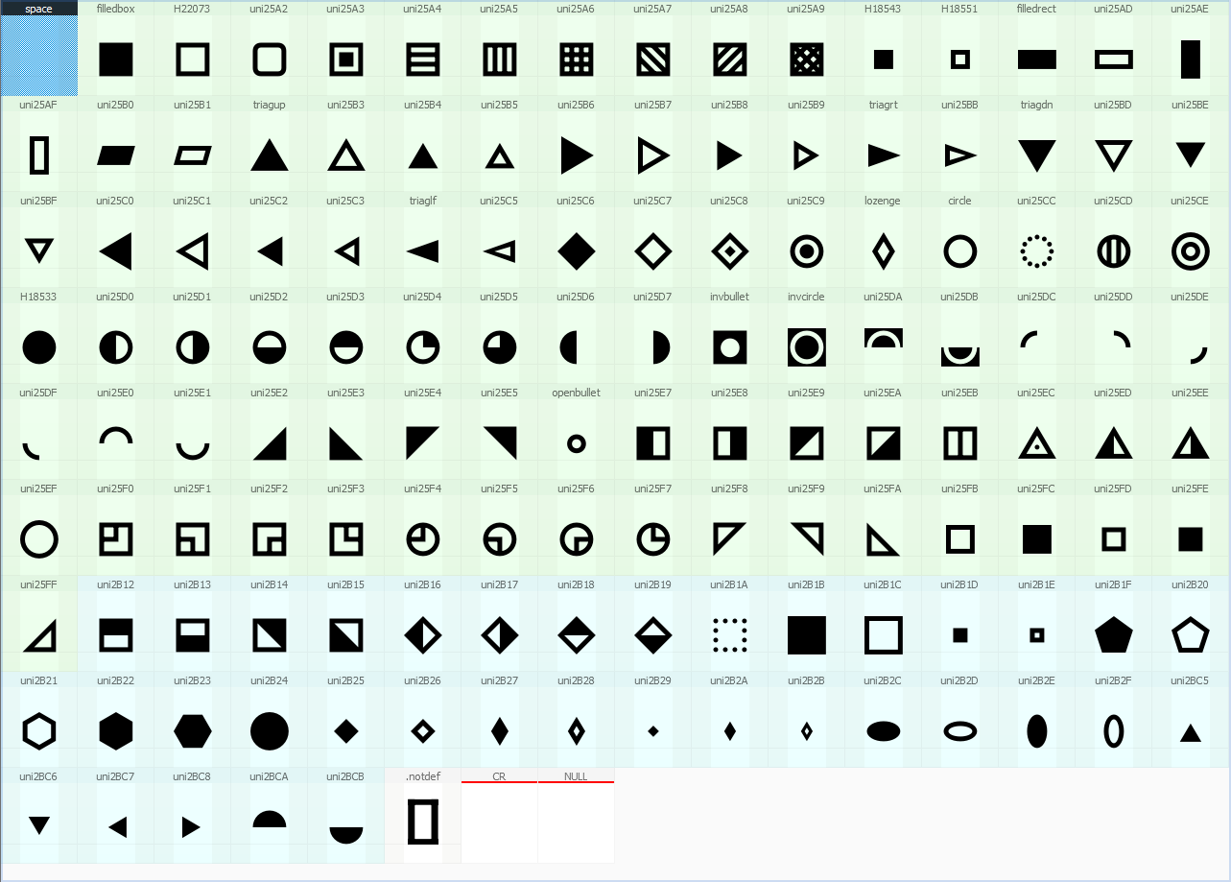This screenshot has width=1231, height=882.
Task: Select the filledbox glyph cell
Action: [115, 59]
